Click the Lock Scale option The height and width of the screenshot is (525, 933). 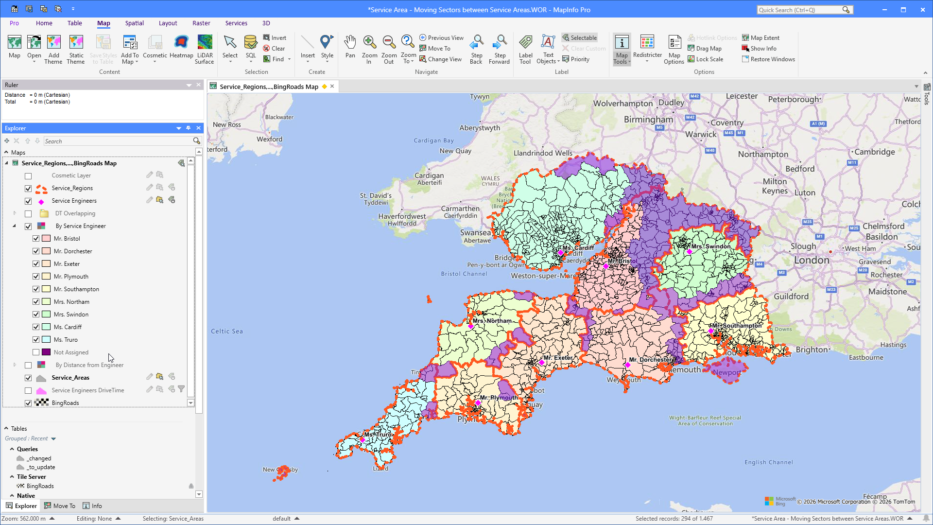[705, 59]
